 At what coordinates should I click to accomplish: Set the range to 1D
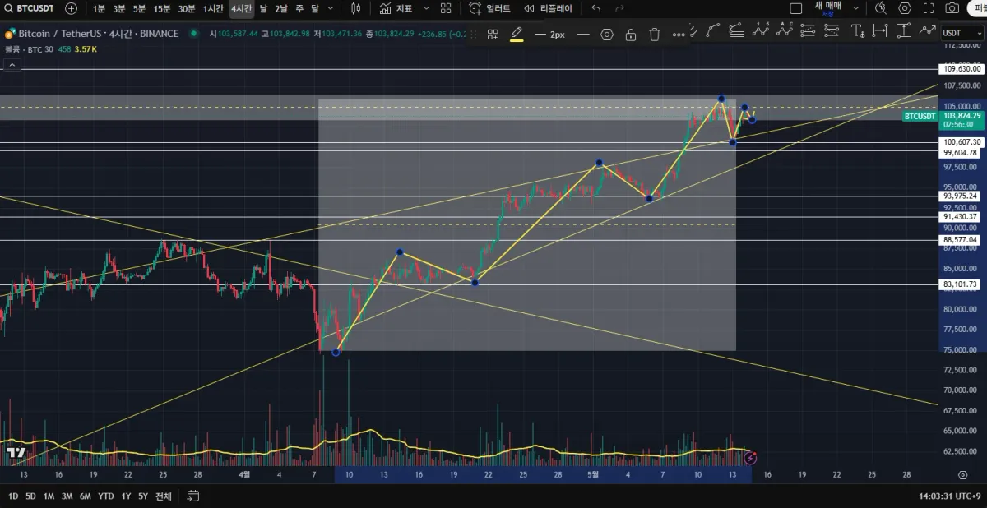pyautogui.click(x=13, y=496)
